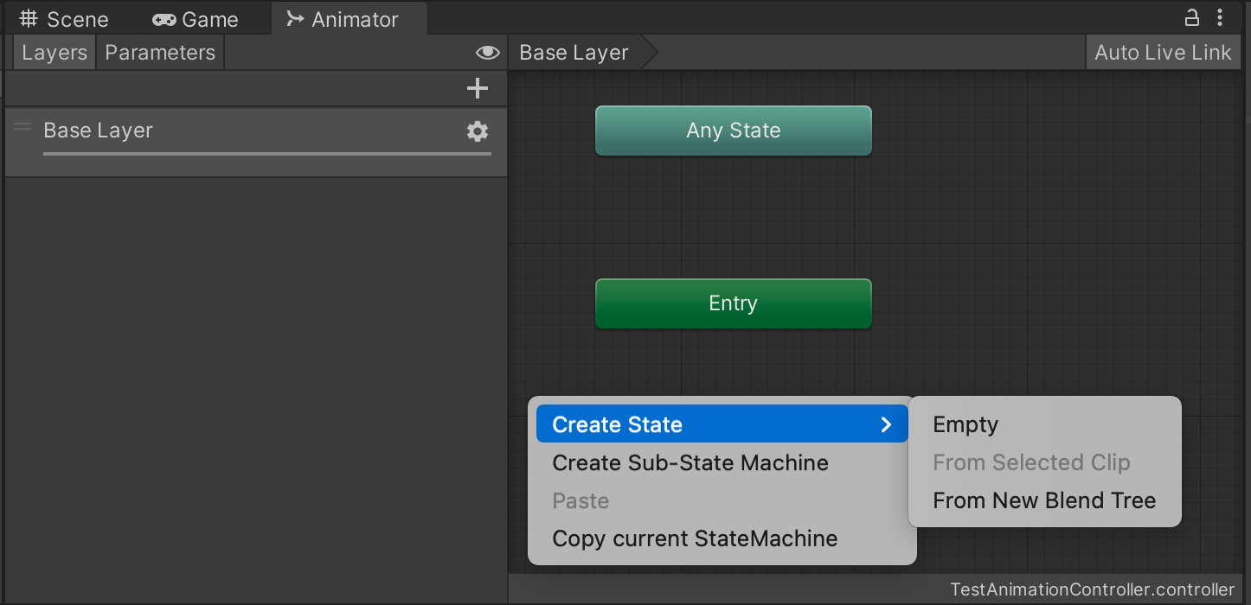The height and width of the screenshot is (605, 1251).
Task: Select the Animator tab
Action: point(343,19)
